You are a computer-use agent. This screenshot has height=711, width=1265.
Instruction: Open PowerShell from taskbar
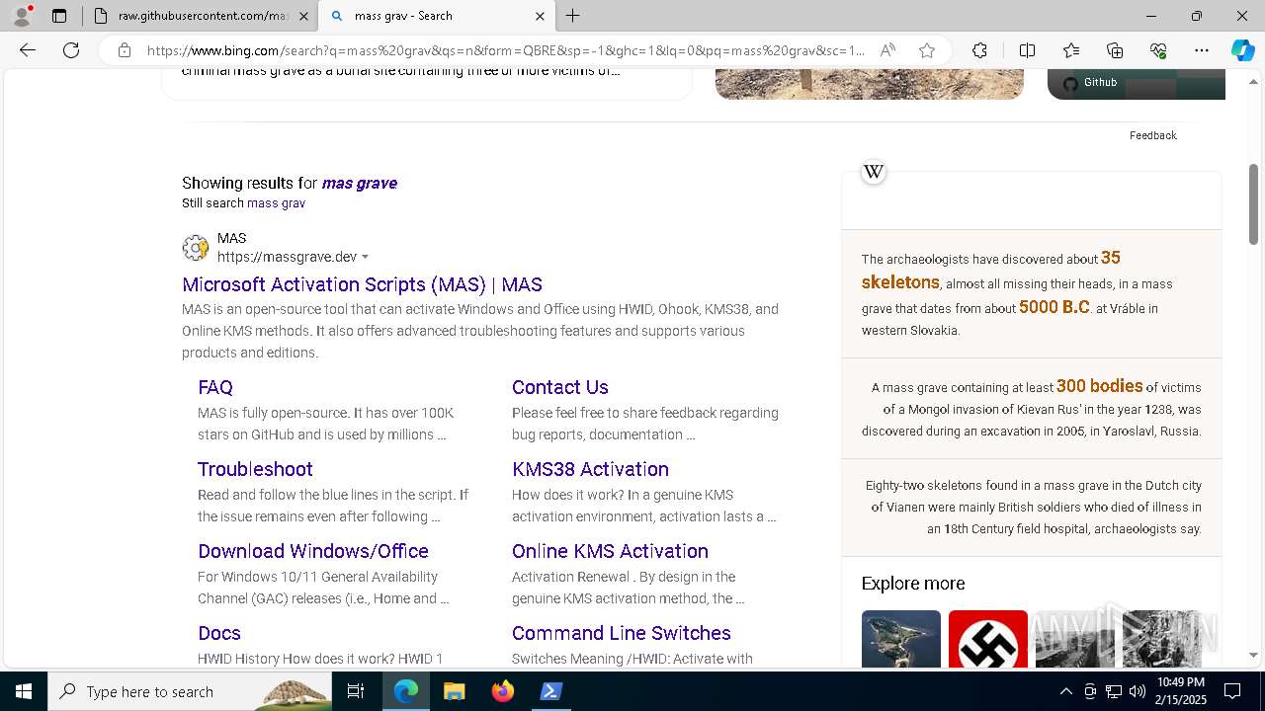(x=550, y=691)
